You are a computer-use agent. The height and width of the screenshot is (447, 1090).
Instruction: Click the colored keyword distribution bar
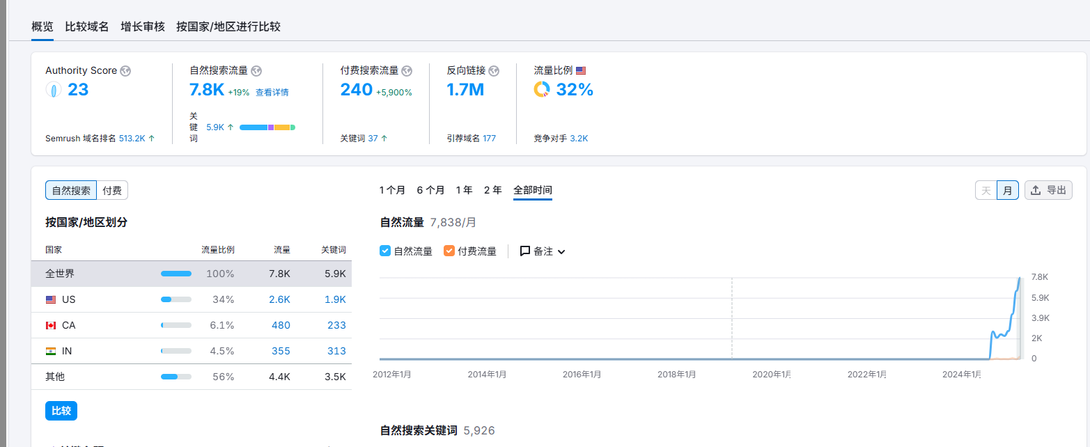pyautogui.click(x=267, y=127)
